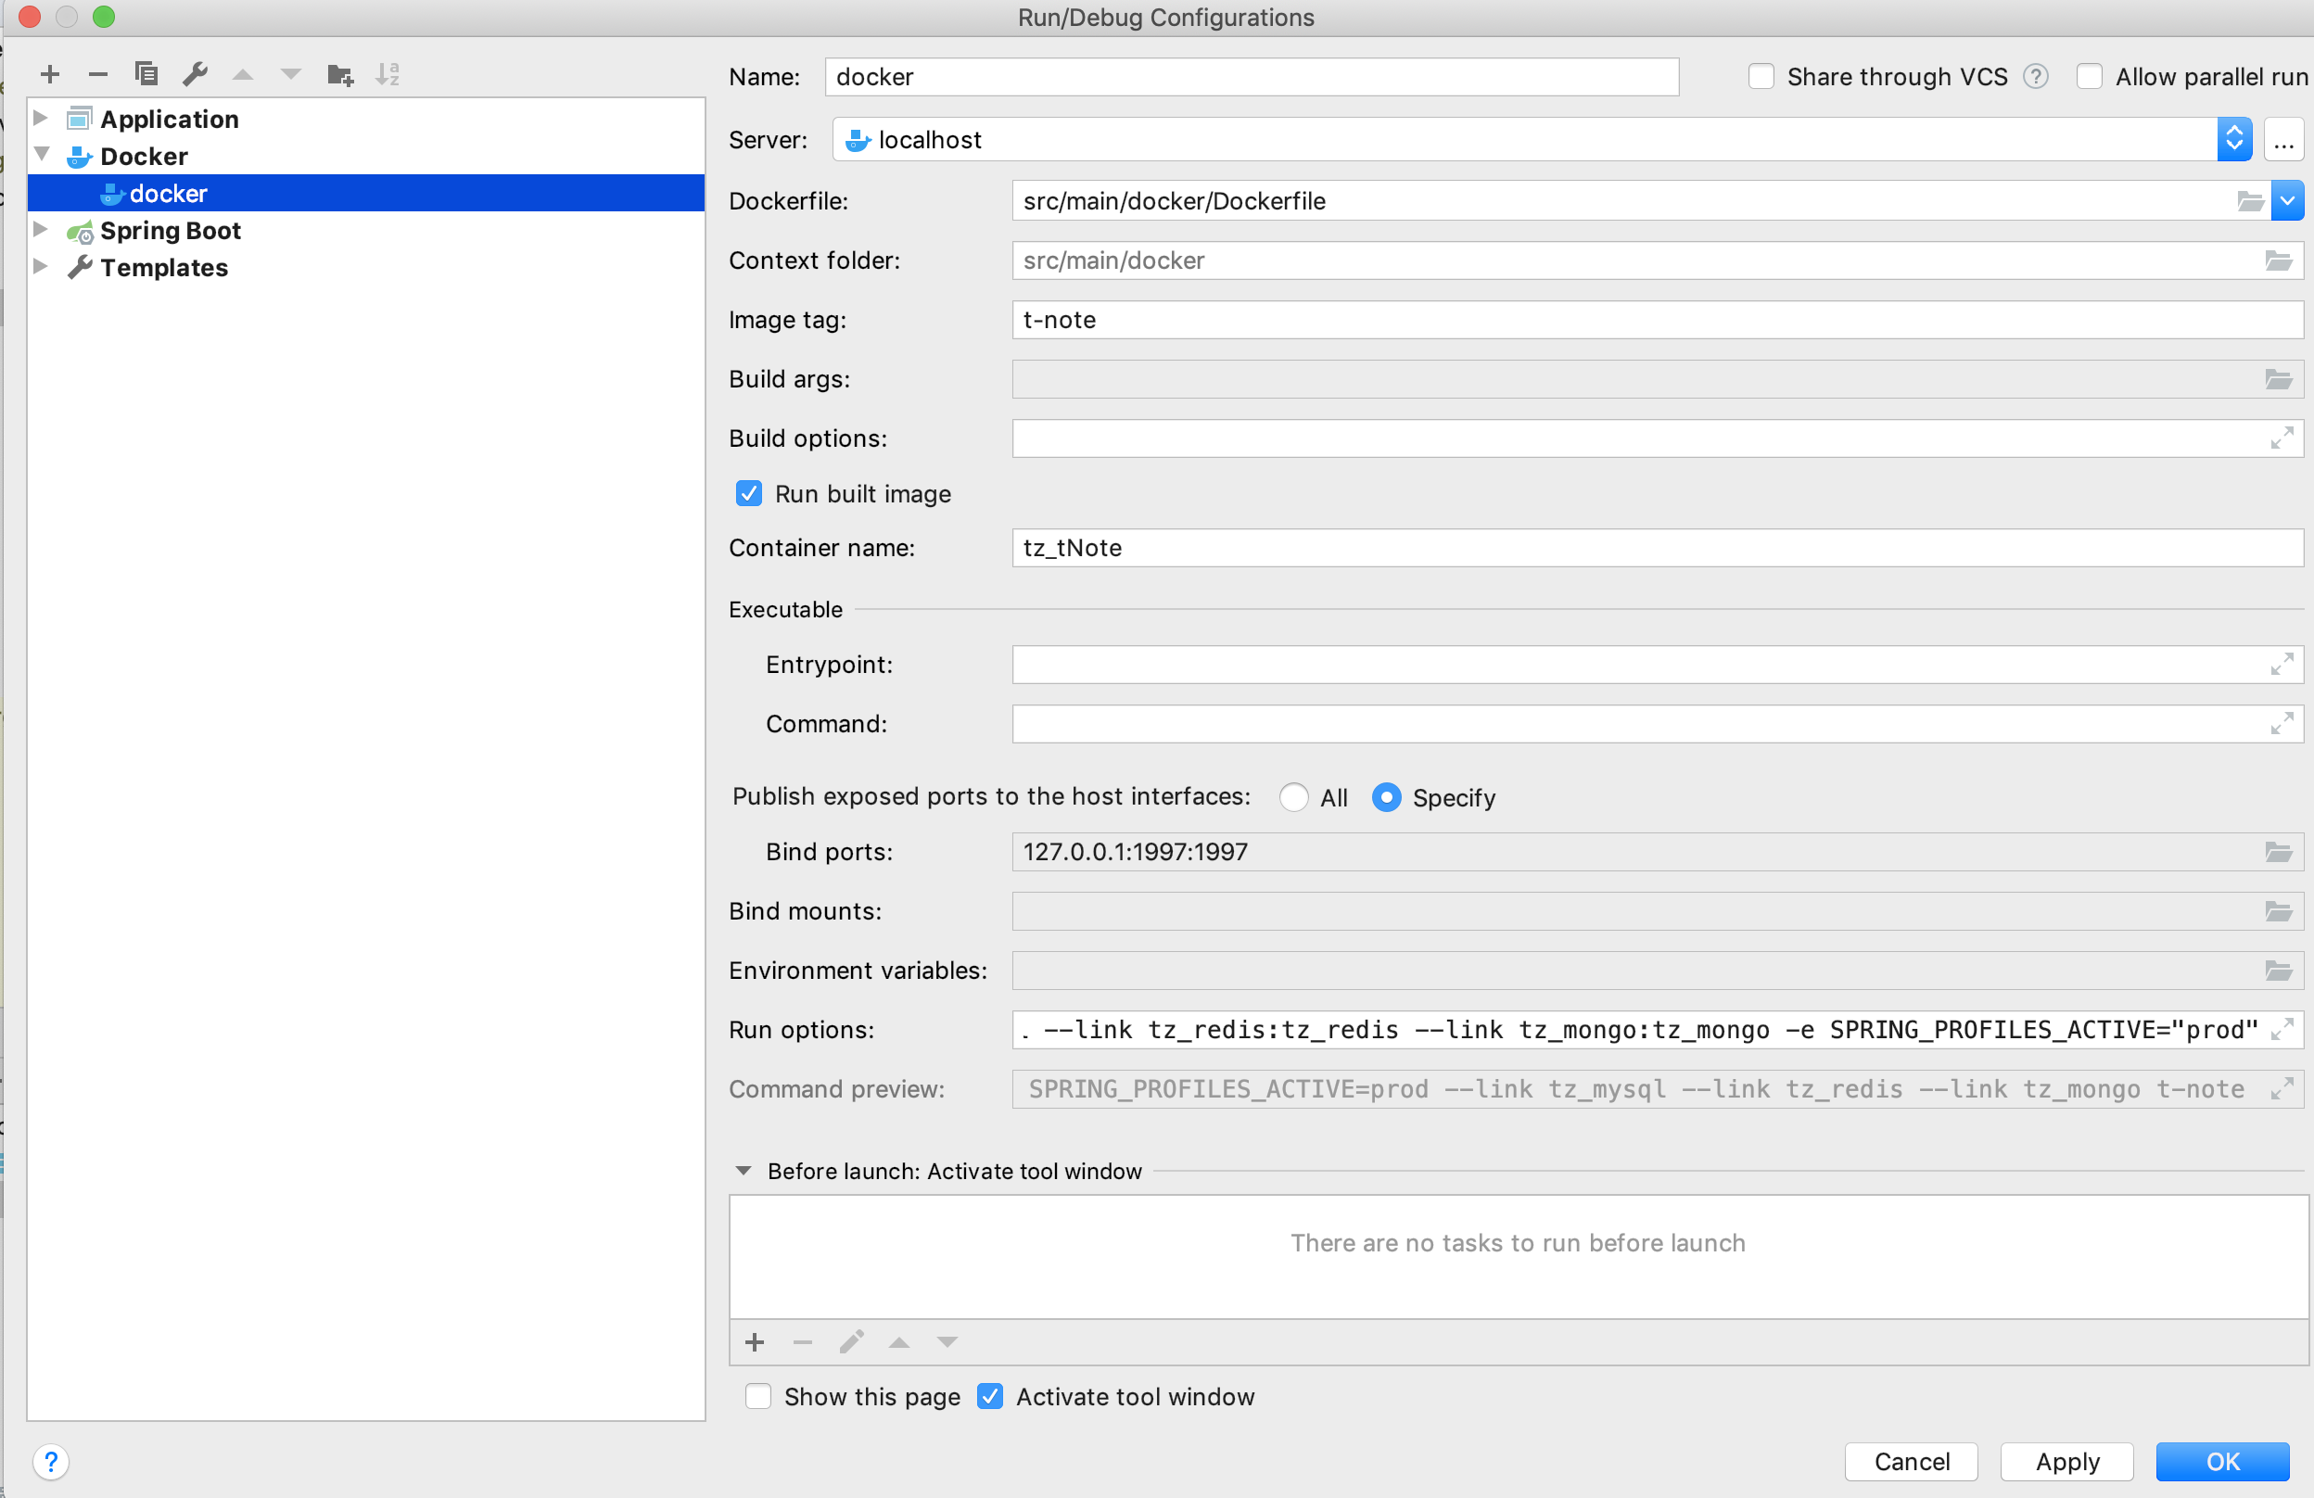This screenshot has height=1498, width=2314.
Task: Click the remove configuration minus icon
Action: pos(97,74)
